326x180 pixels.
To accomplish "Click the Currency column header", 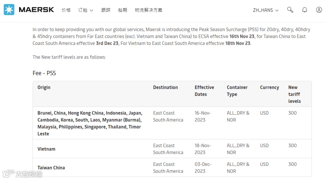I will [x=270, y=87].
